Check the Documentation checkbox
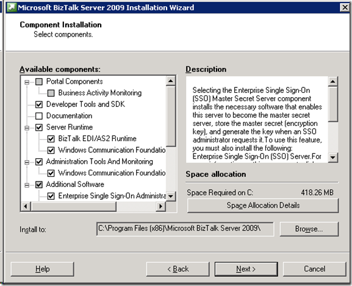352x286 pixels. pyautogui.click(x=39, y=116)
